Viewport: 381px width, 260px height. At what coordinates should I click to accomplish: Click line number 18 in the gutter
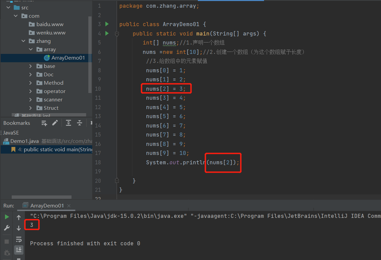pos(98,162)
